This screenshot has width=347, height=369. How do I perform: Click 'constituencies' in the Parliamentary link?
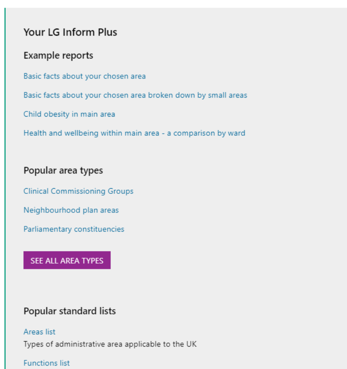99,229
